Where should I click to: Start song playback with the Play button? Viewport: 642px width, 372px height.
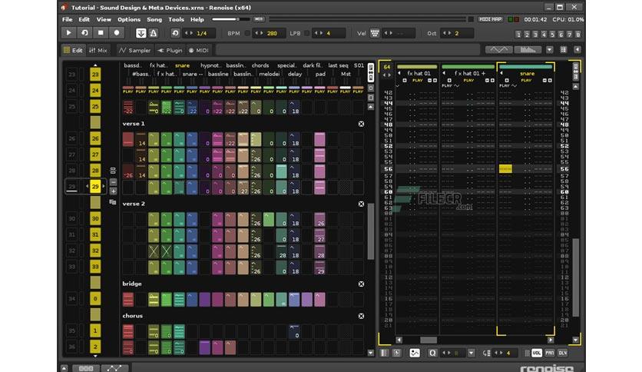69,33
